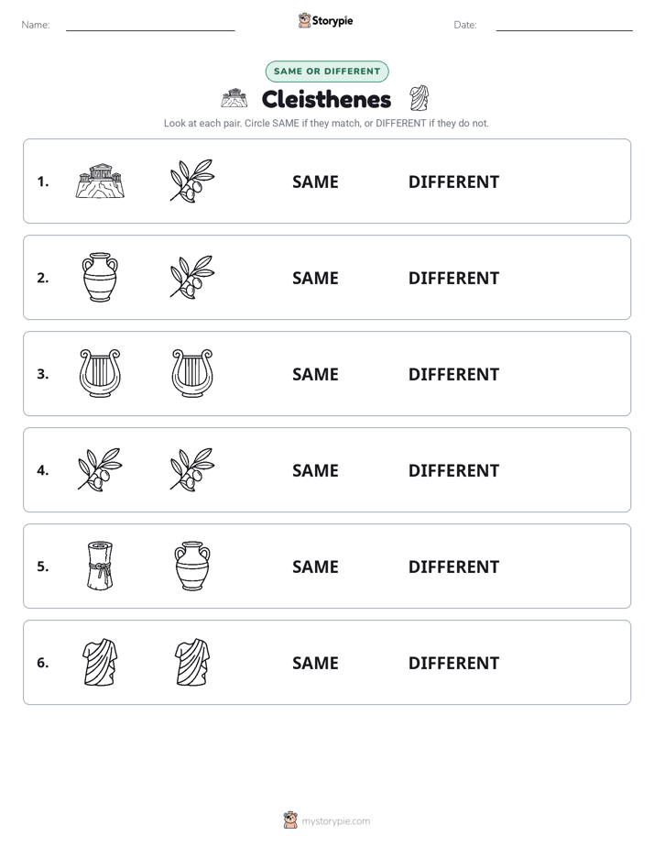
Task: Click the scroll icon in row 5
Action: pyautogui.click(x=100, y=566)
